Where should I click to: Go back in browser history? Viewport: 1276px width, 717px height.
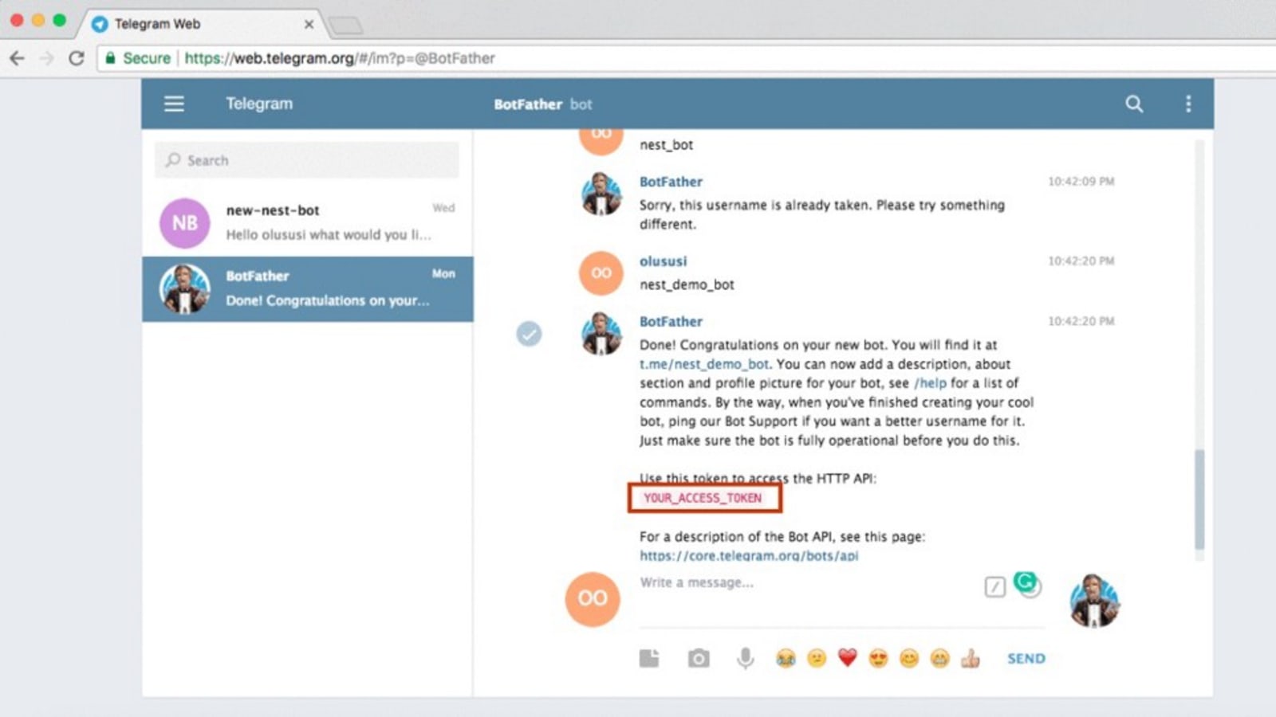pos(18,58)
